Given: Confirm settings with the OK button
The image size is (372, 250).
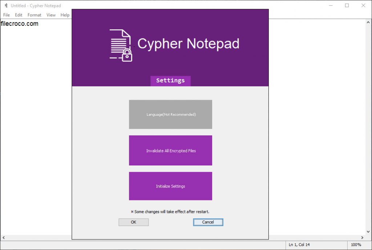Looking at the screenshot, I should (x=134, y=222).
